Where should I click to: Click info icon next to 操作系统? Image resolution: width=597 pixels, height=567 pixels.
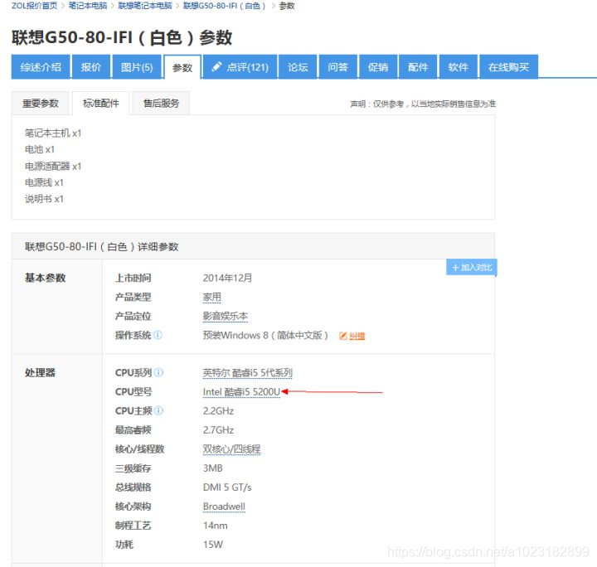158,335
